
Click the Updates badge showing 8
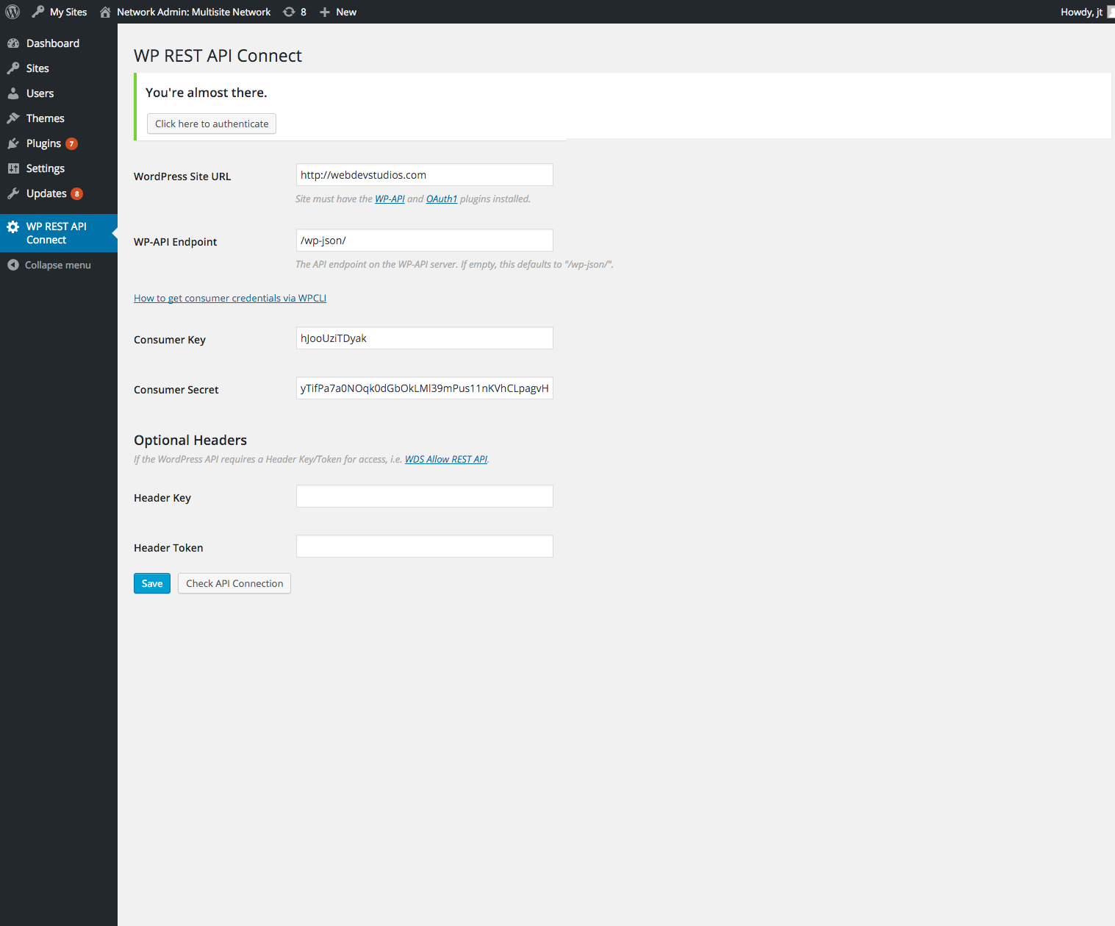click(76, 193)
